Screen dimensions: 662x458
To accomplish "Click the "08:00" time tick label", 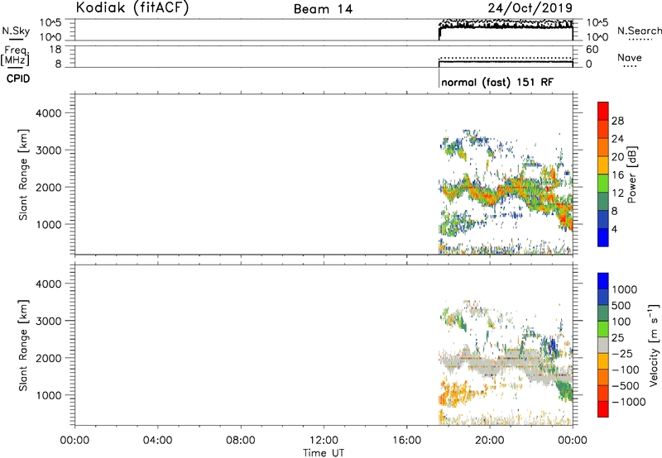I will [241, 441].
